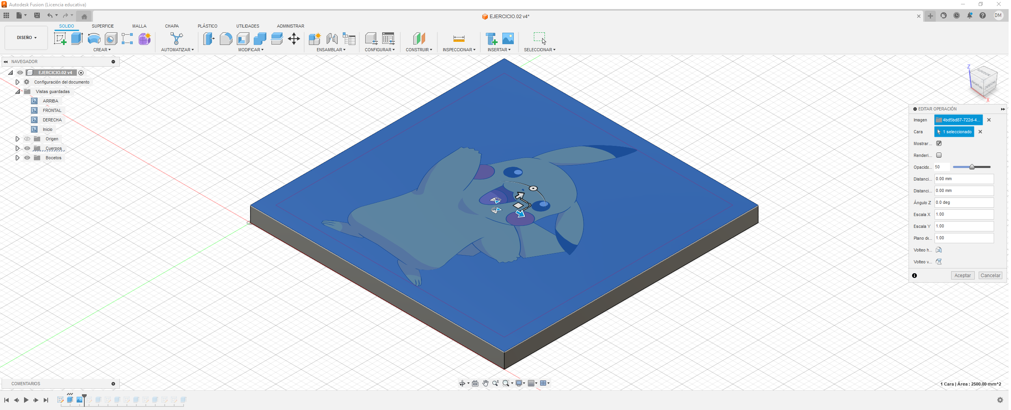Click the Measure ruler icon
1011x410 pixels.
tap(459, 39)
